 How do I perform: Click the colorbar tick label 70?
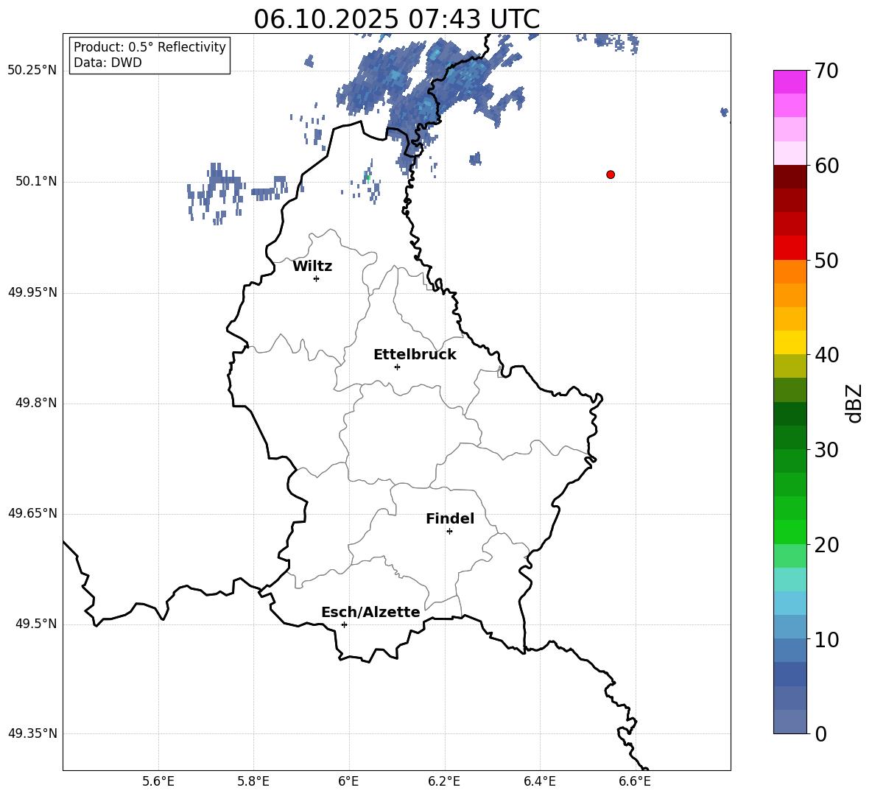[826, 71]
